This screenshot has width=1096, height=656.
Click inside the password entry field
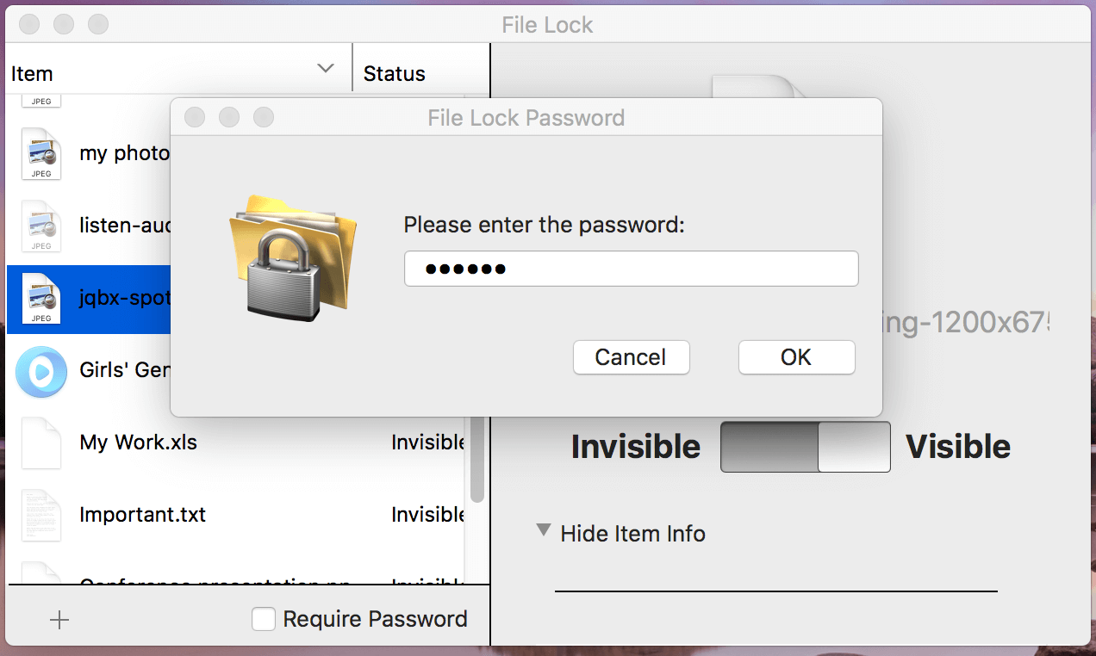point(631,268)
